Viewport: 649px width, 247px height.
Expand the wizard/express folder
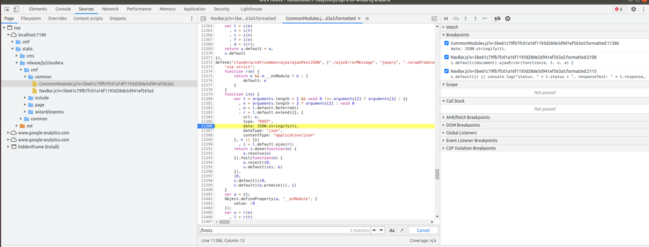click(x=25, y=112)
